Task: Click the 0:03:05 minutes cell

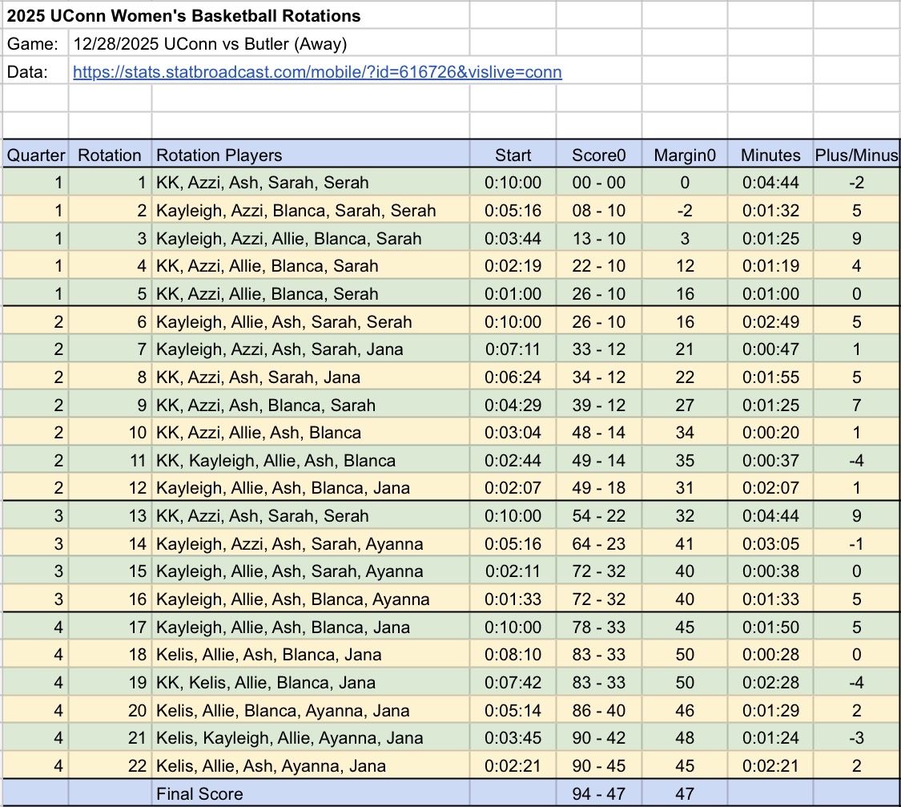Action: point(770,544)
